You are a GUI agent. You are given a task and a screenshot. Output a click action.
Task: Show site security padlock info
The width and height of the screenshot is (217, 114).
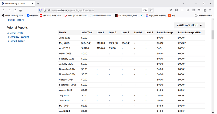tap(45, 10)
